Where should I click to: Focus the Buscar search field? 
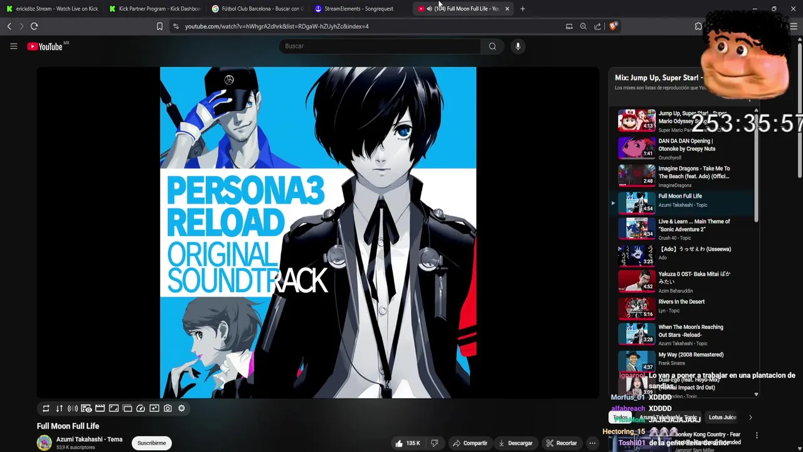(380, 46)
